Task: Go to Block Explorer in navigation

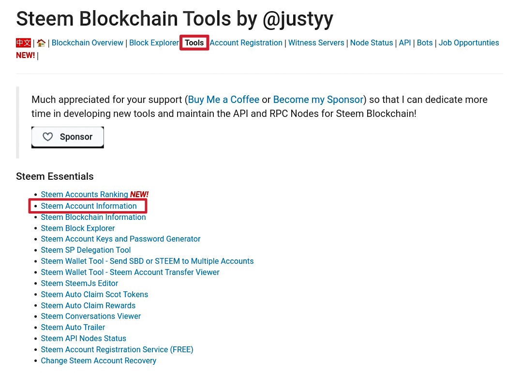Action: point(154,43)
